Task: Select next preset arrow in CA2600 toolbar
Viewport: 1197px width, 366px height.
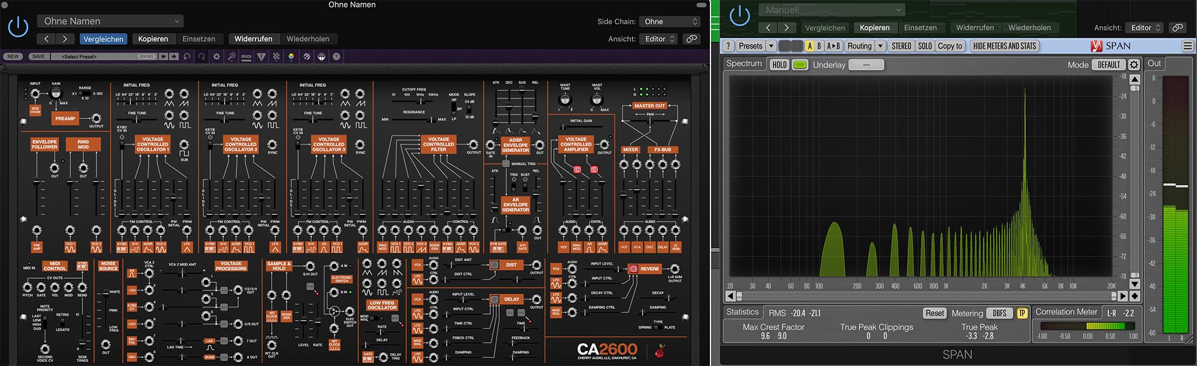Action: 174,56
